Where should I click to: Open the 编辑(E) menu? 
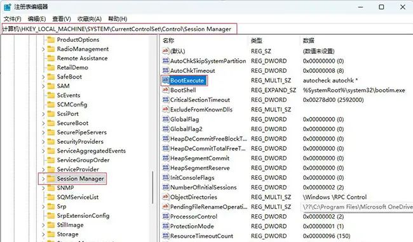tap(37, 19)
